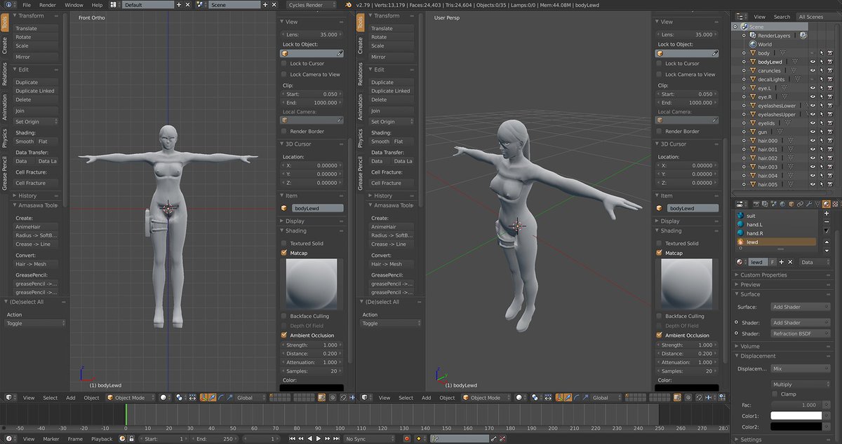The width and height of the screenshot is (842, 444).
Task: Click RenderLayers icon in outliner
Action: coord(752,35)
